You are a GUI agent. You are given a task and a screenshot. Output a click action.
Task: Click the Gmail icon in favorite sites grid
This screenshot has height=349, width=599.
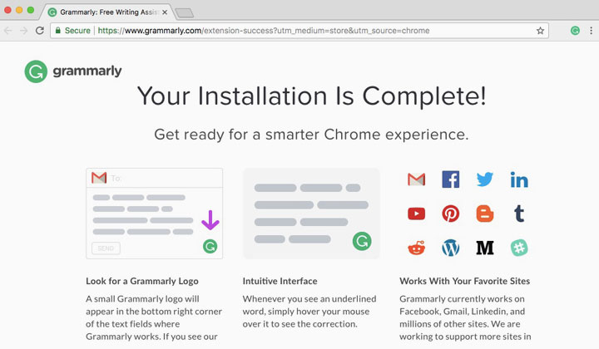coord(416,179)
